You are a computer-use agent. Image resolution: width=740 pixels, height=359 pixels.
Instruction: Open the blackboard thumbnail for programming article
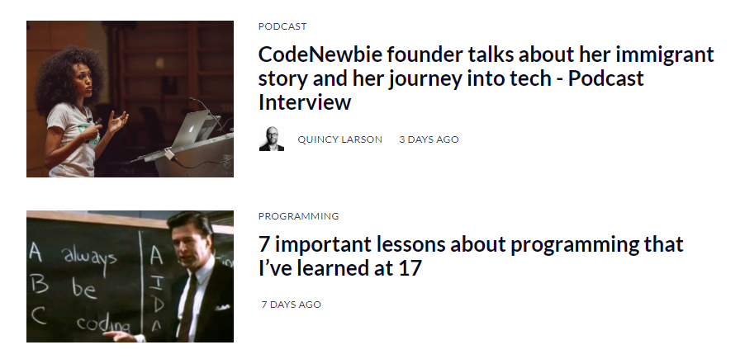click(x=130, y=276)
